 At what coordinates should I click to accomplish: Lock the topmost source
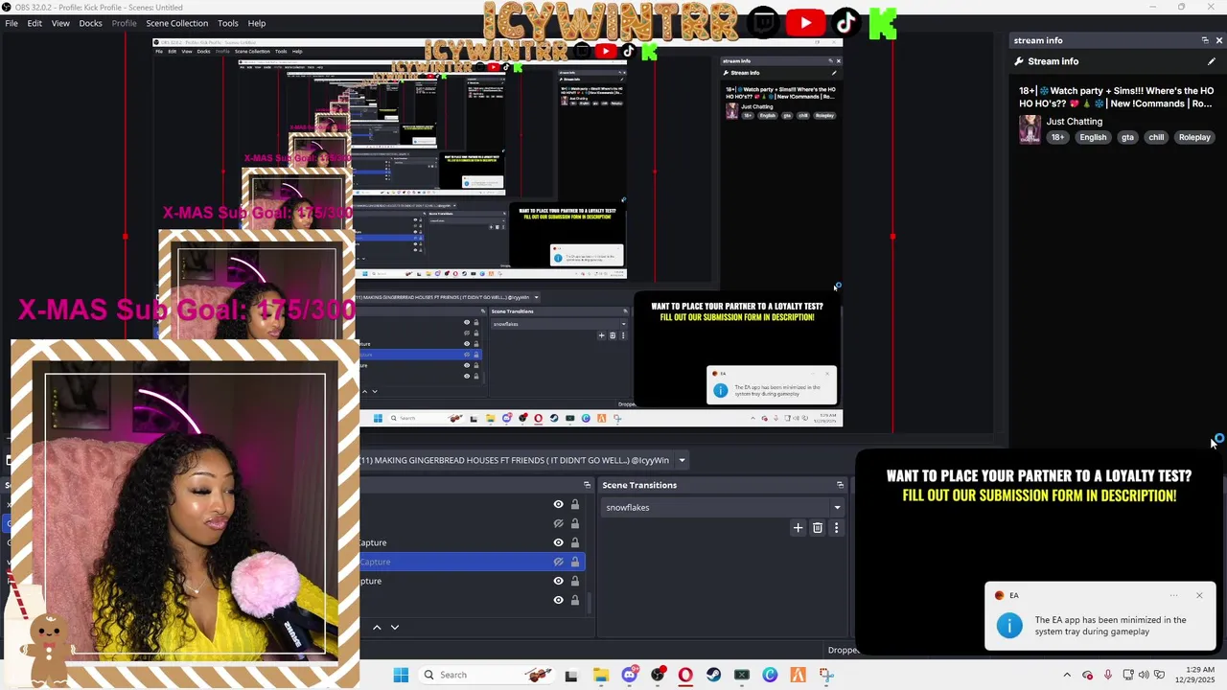[574, 504]
